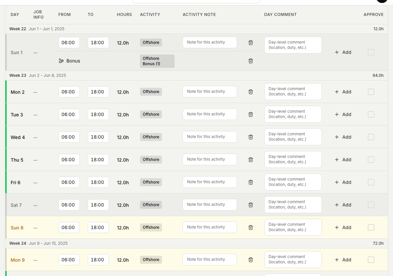Screen dimensions: 393x276
Task: Edit the From time for Fri 6
Action: (x=69, y=182)
